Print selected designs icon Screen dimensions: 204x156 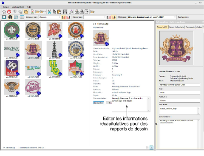[x=77, y=12]
